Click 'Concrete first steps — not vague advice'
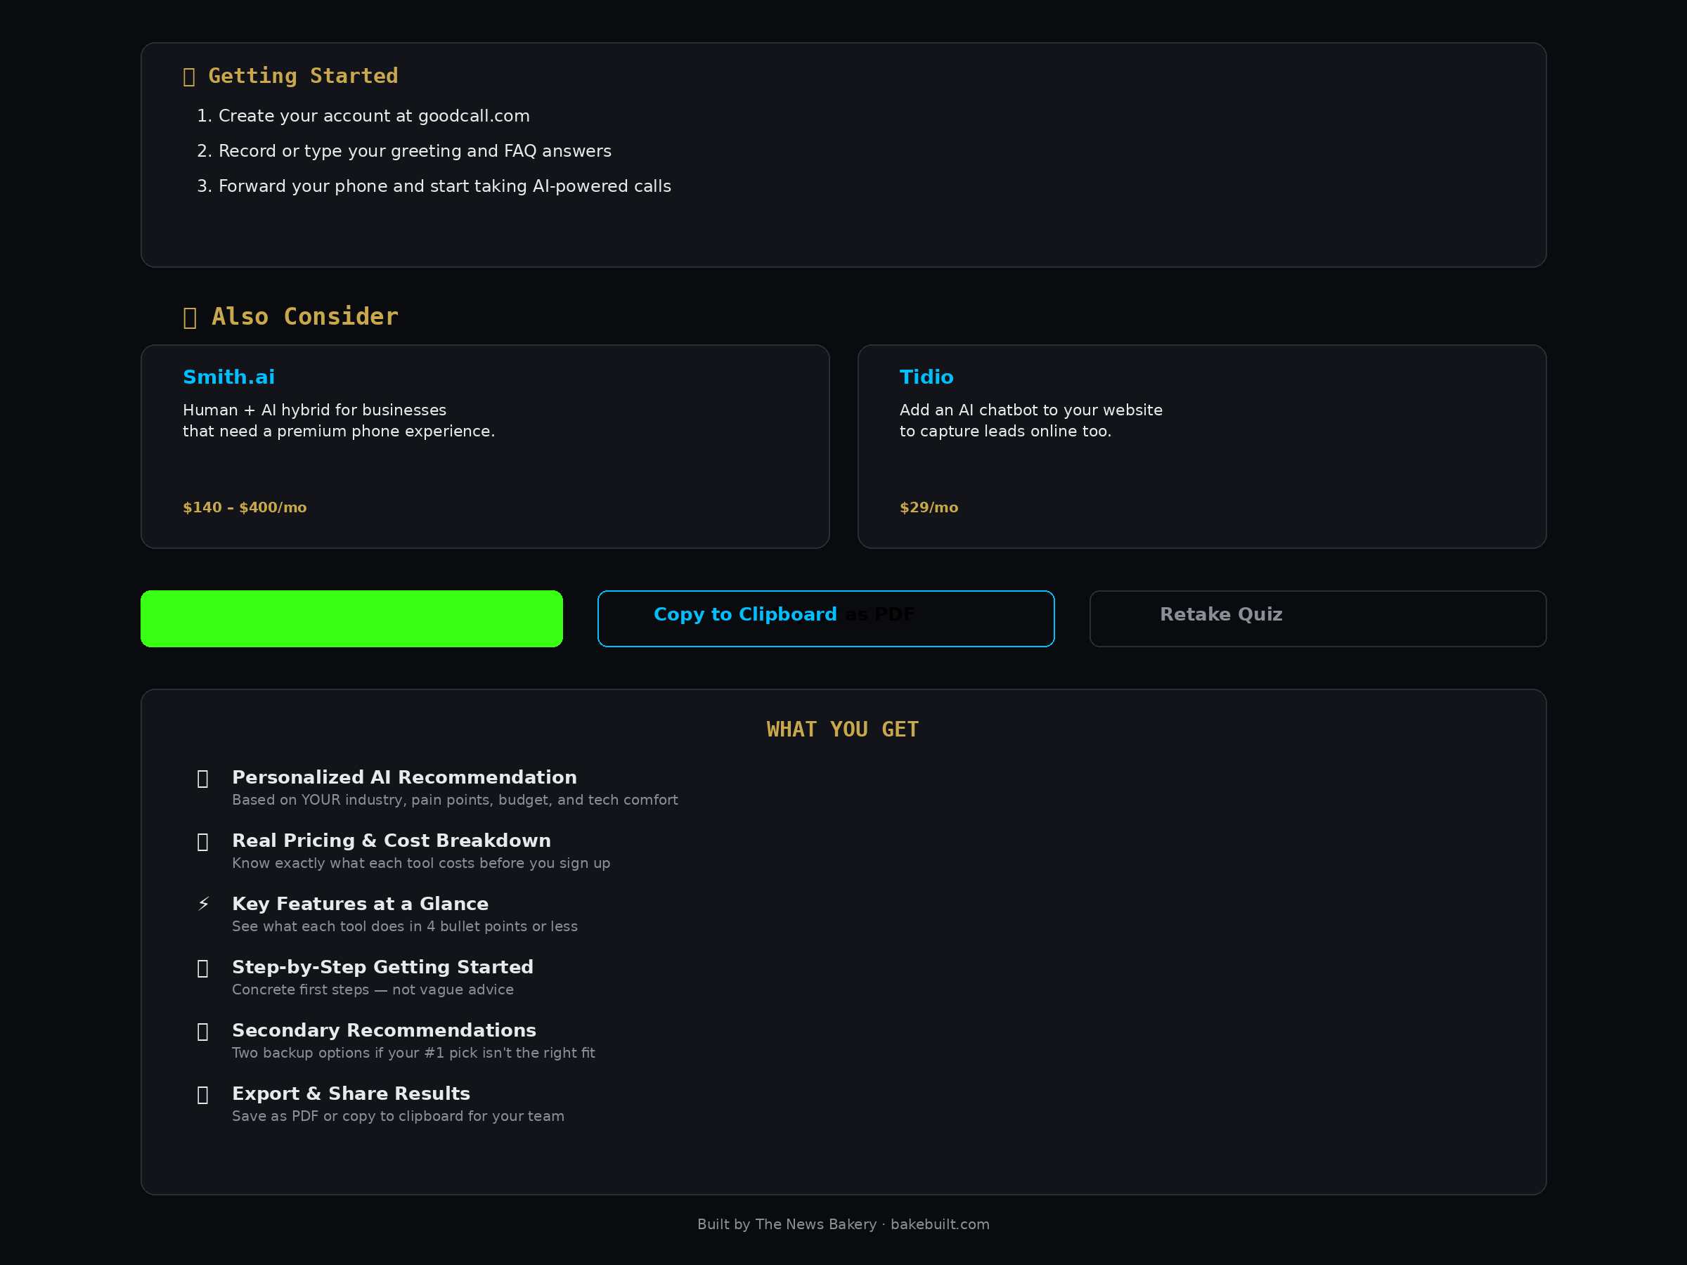 (373, 990)
